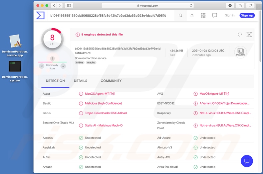
Task: Switch to the DETAILS tab
Action: click(81, 81)
